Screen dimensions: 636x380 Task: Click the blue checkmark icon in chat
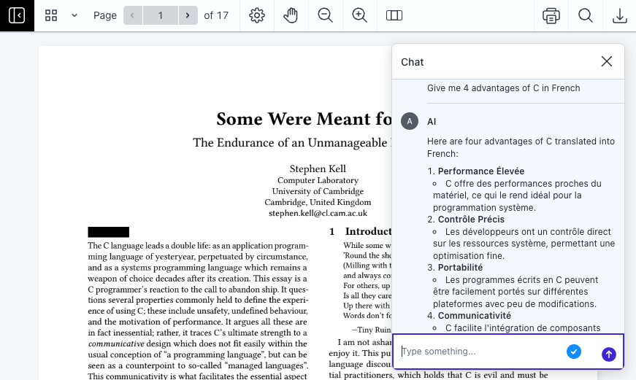tap(573, 352)
